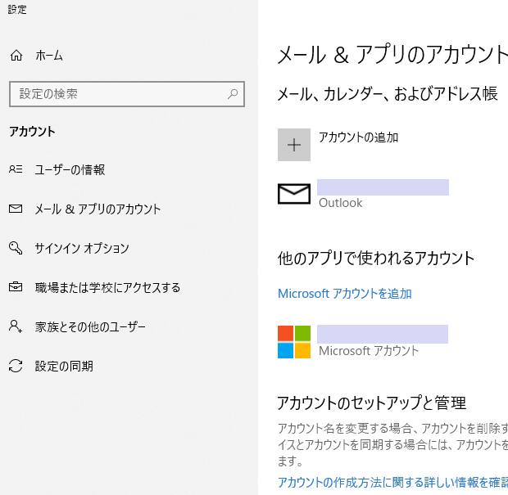
Task: Open ユーザーの情報 settings page
Action: [70, 169]
